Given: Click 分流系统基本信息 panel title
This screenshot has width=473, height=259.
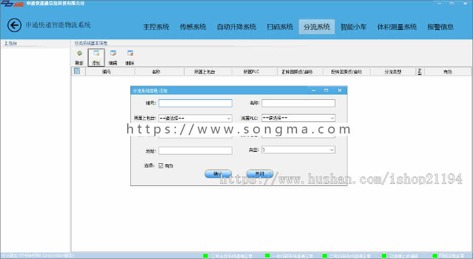Looking at the screenshot, I should click(x=91, y=43).
